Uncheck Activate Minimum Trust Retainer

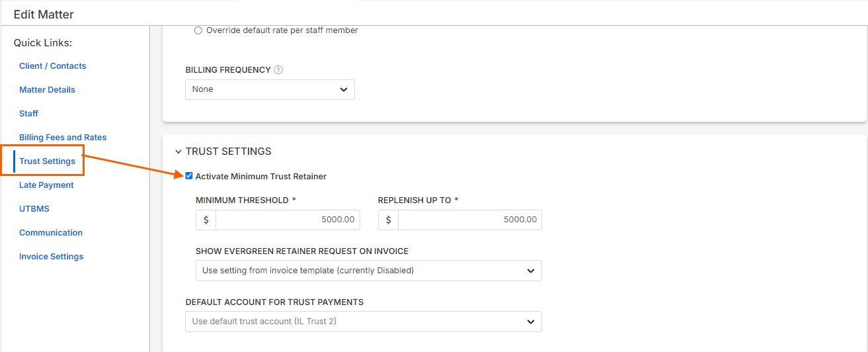click(189, 176)
